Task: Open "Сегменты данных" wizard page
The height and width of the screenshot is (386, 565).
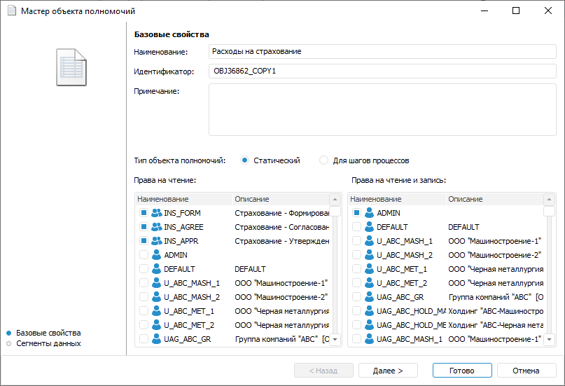Action: click(48, 343)
